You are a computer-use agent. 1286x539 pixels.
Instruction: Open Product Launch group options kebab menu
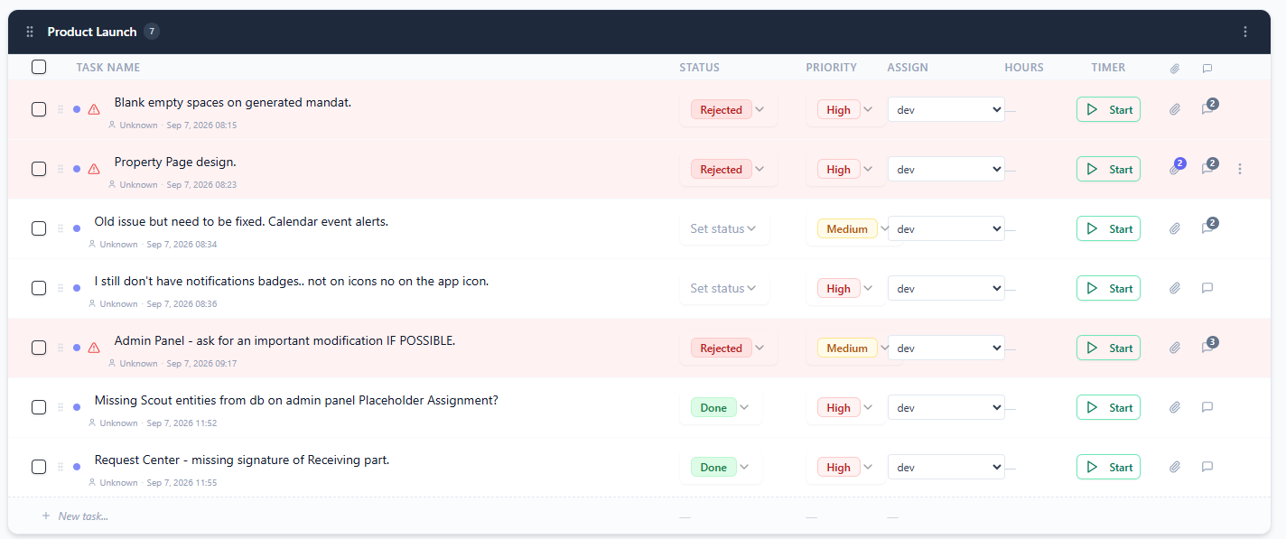click(x=1245, y=32)
